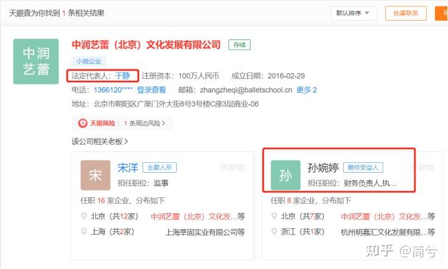Open the 中润艺蕾 company logo thumbnail
The height and width of the screenshot is (269, 448).
[36, 61]
